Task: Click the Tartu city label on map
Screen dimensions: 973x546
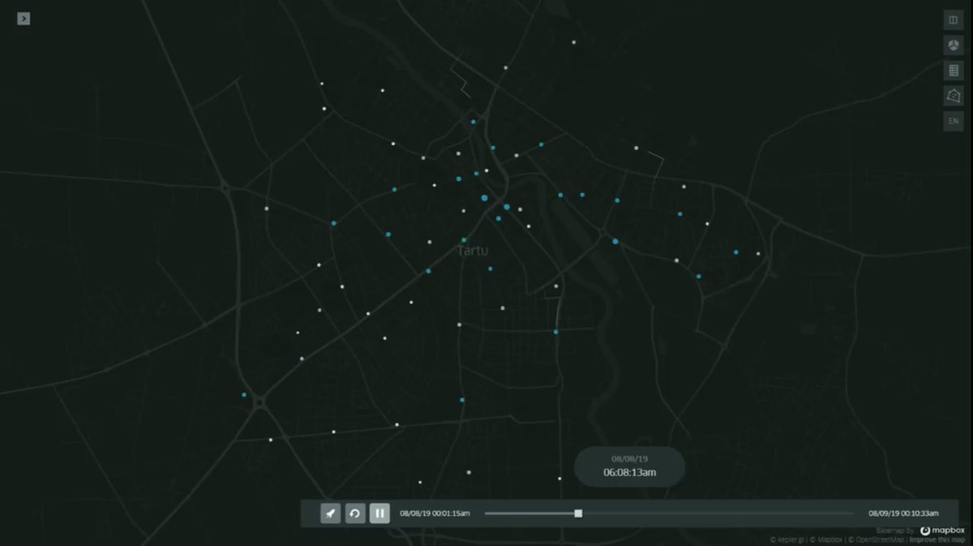Action: [x=473, y=251]
